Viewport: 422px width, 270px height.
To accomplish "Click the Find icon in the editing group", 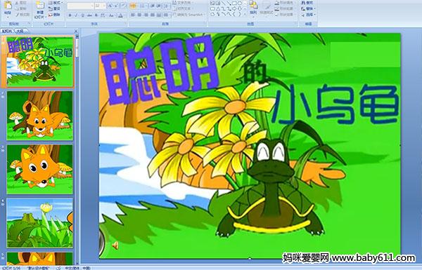I will (x=307, y=3).
